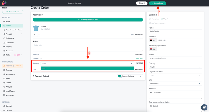The image size is (209, 112).
Task: Click the Apartment, suite, unit field
Action: (x=175, y=108)
